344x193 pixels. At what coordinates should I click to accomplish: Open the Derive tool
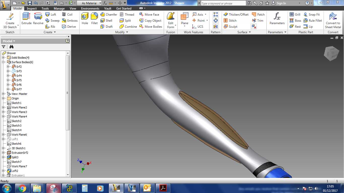coord(69,27)
